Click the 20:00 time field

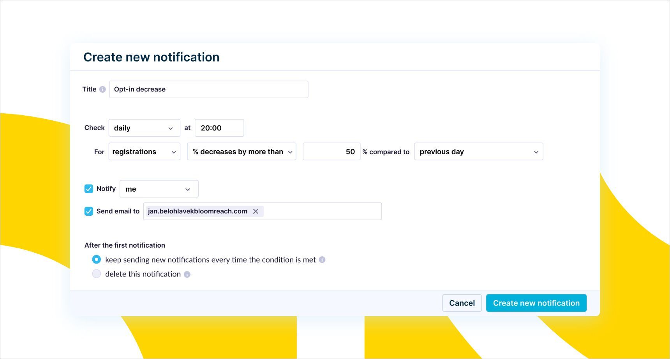219,128
